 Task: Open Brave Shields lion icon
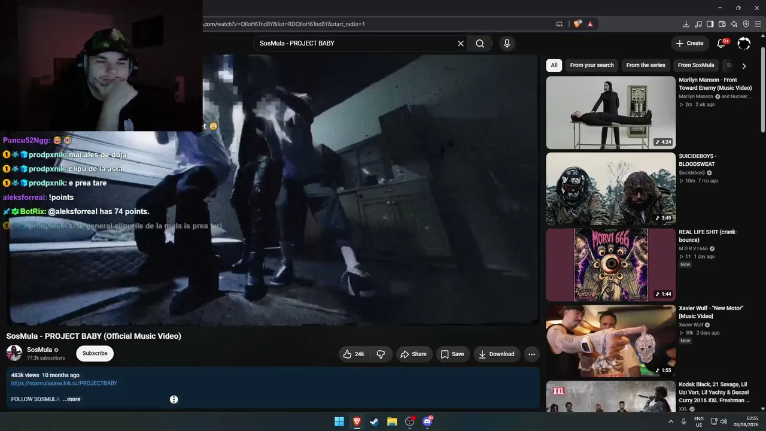577,24
